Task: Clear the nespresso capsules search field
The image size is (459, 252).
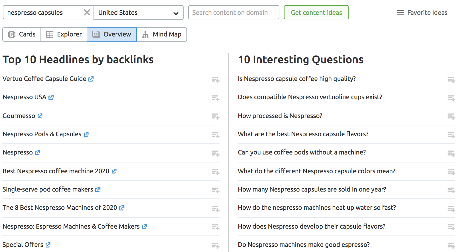Action: 87,12
